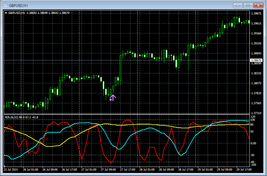Image resolution: width=267 pixels, height=176 pixels.
Task: Click indicator scale value -50
Action: coord(253,155)
